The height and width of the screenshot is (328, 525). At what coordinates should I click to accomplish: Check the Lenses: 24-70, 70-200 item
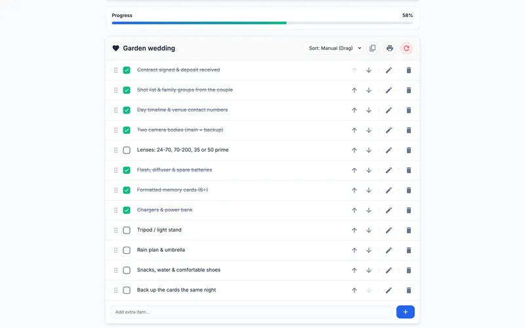click(x=127, y=150)
